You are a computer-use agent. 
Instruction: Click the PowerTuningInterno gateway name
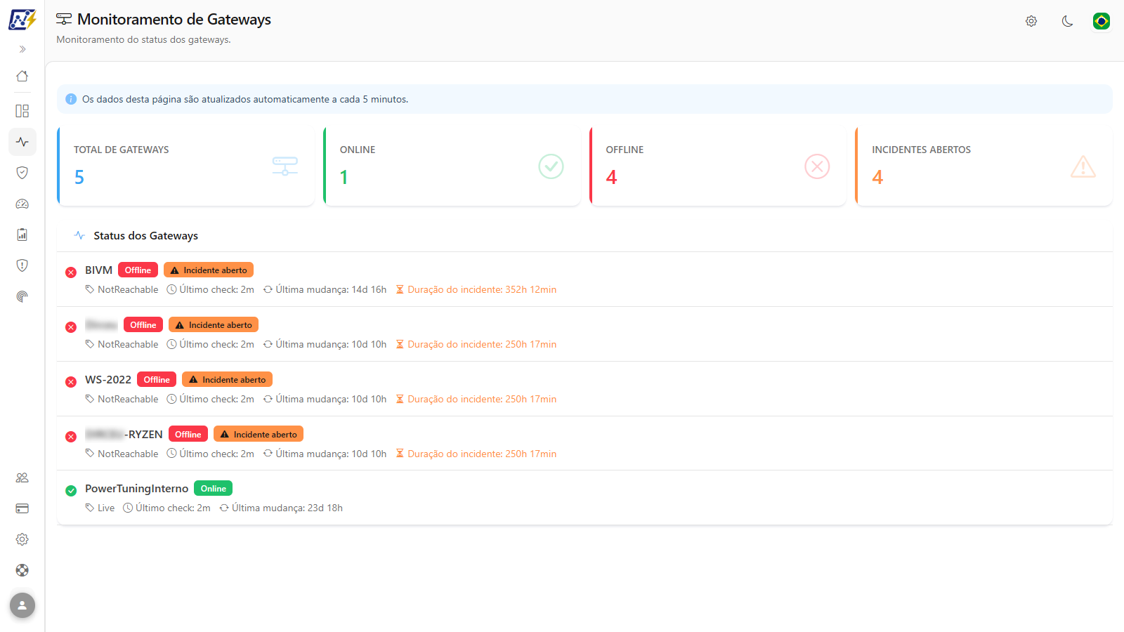(137, 489)
